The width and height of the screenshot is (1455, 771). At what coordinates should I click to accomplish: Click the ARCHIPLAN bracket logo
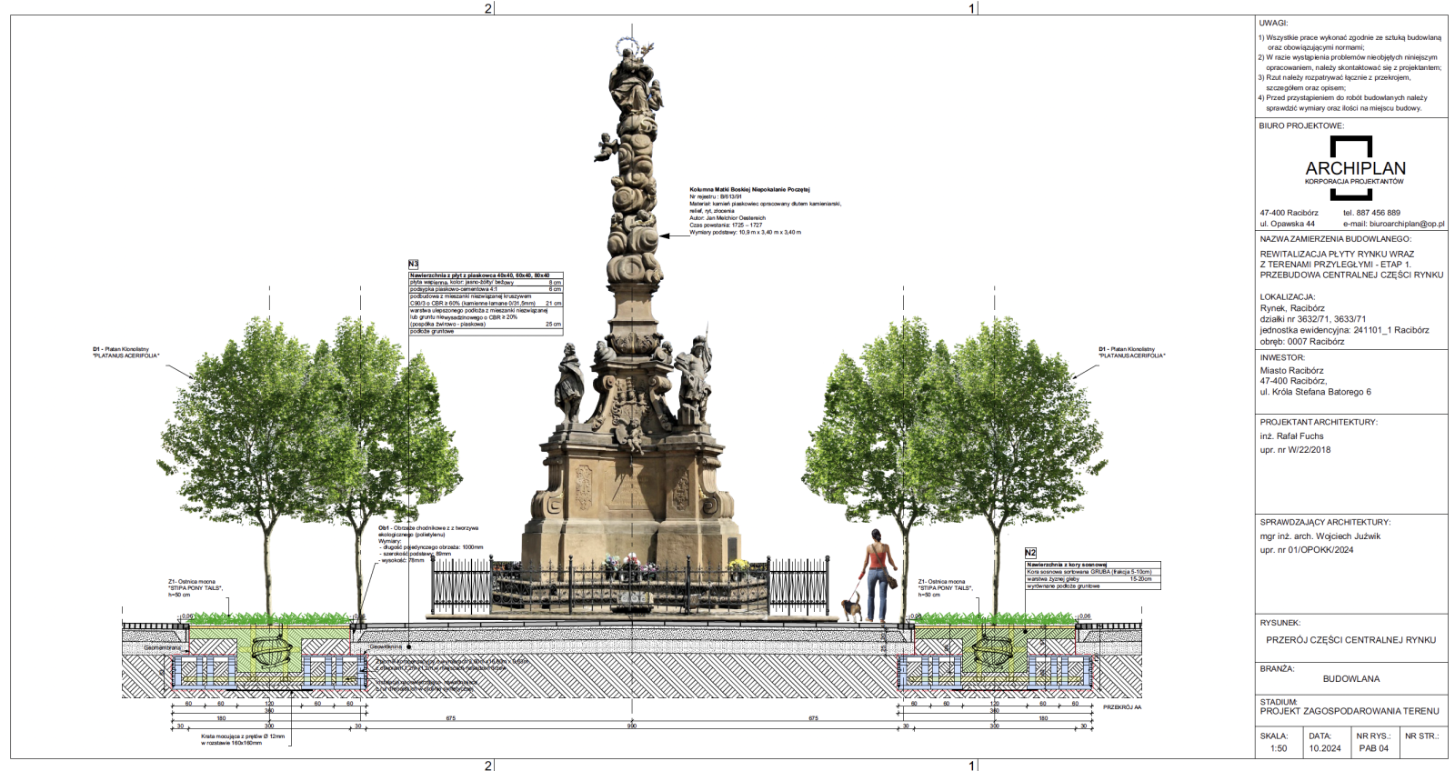click(1350, 168)
